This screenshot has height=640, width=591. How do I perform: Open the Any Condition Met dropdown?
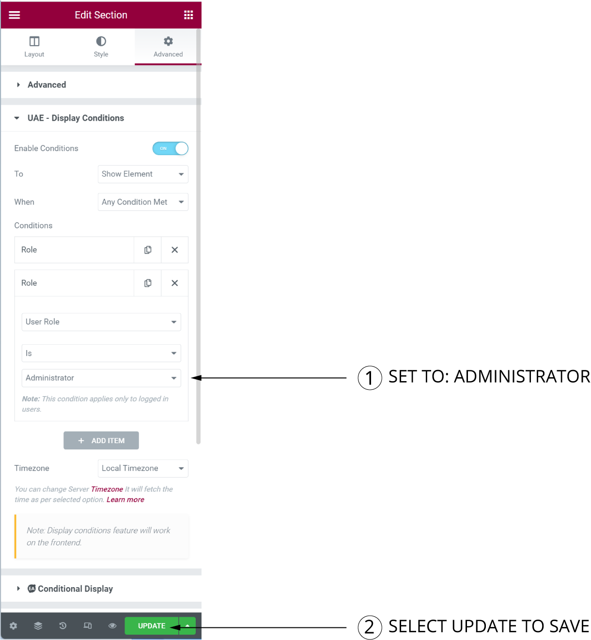[143, 202]
